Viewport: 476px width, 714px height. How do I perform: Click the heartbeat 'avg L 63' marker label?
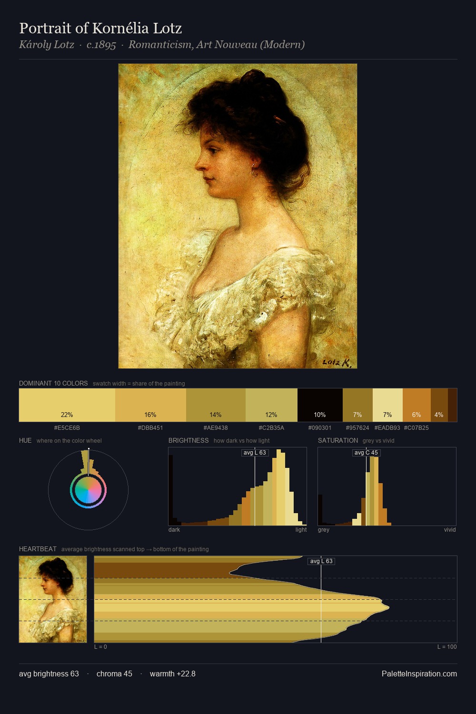(321, 561)
